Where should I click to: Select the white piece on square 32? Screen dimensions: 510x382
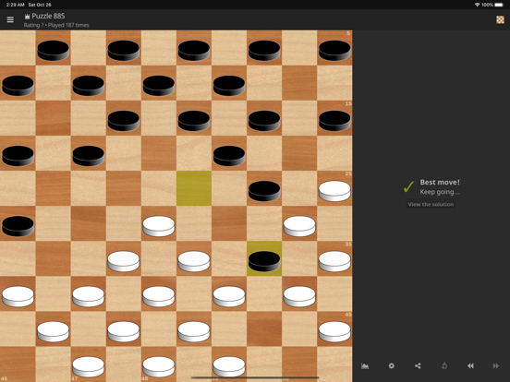124,261
